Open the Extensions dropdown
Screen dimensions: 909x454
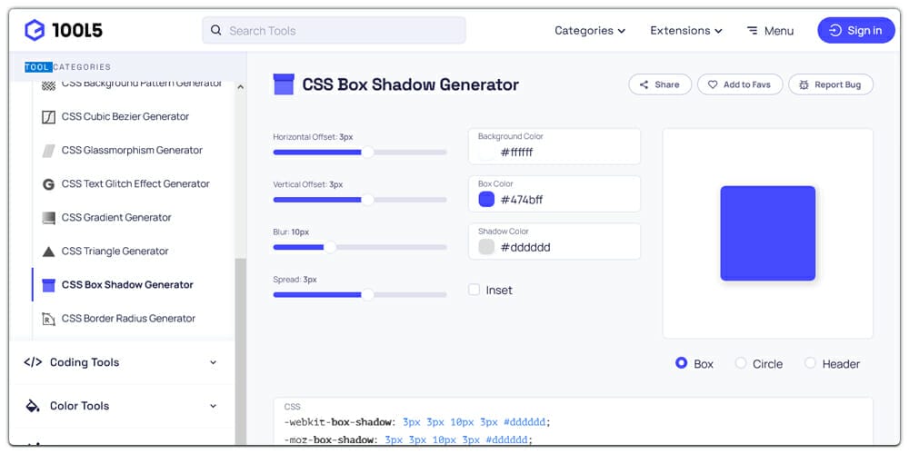click(x=686, y=31)
